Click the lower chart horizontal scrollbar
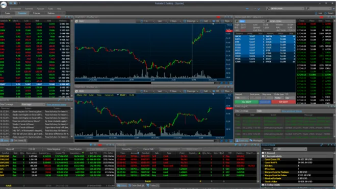This screenshot has height=189, width=337. [156, 141]
